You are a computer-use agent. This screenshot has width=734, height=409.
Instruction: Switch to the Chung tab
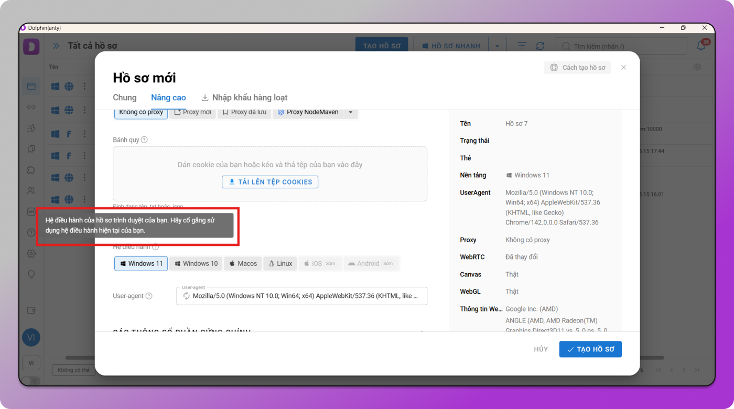pyautogui.click(x=125, y=98)
